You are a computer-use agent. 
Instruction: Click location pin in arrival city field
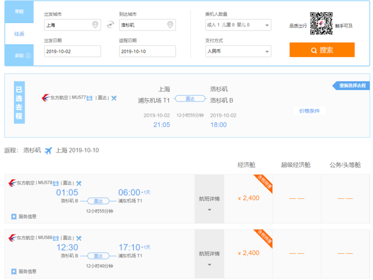[170, 25]
